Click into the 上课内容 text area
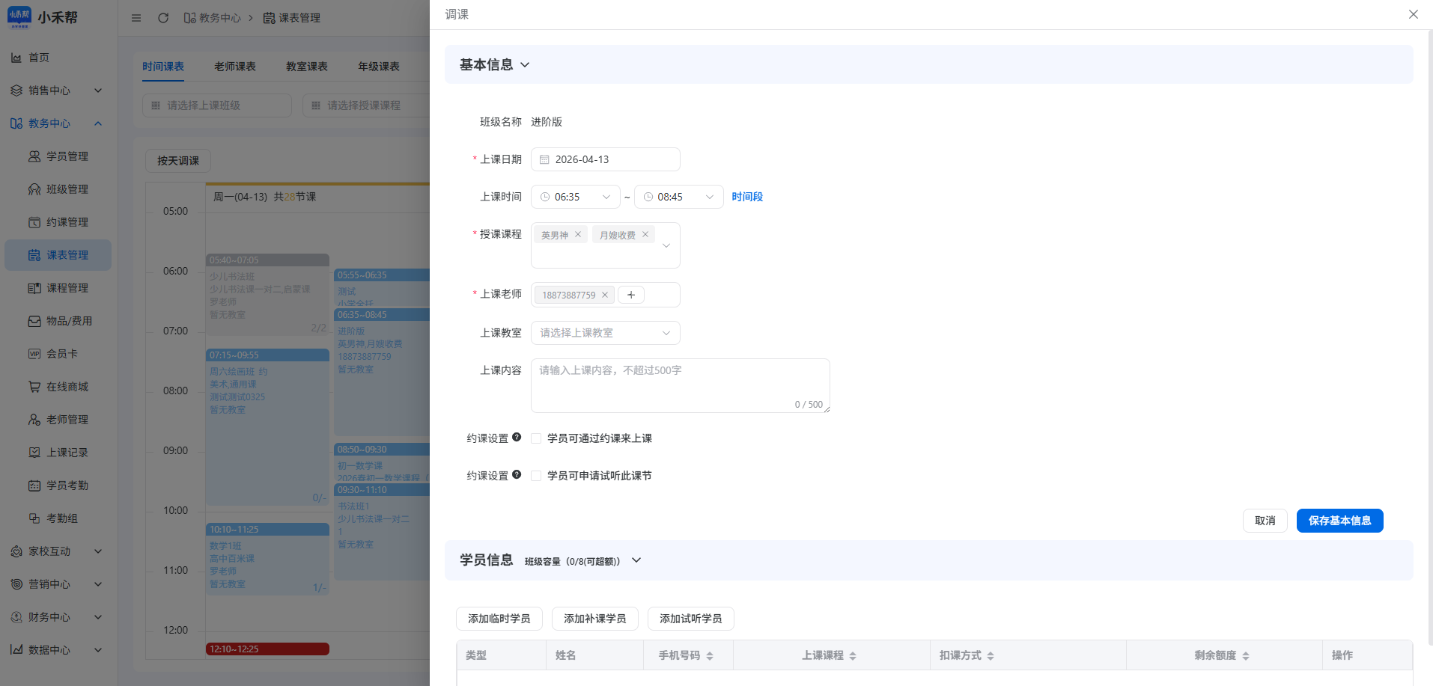 (x=680, y=385)
